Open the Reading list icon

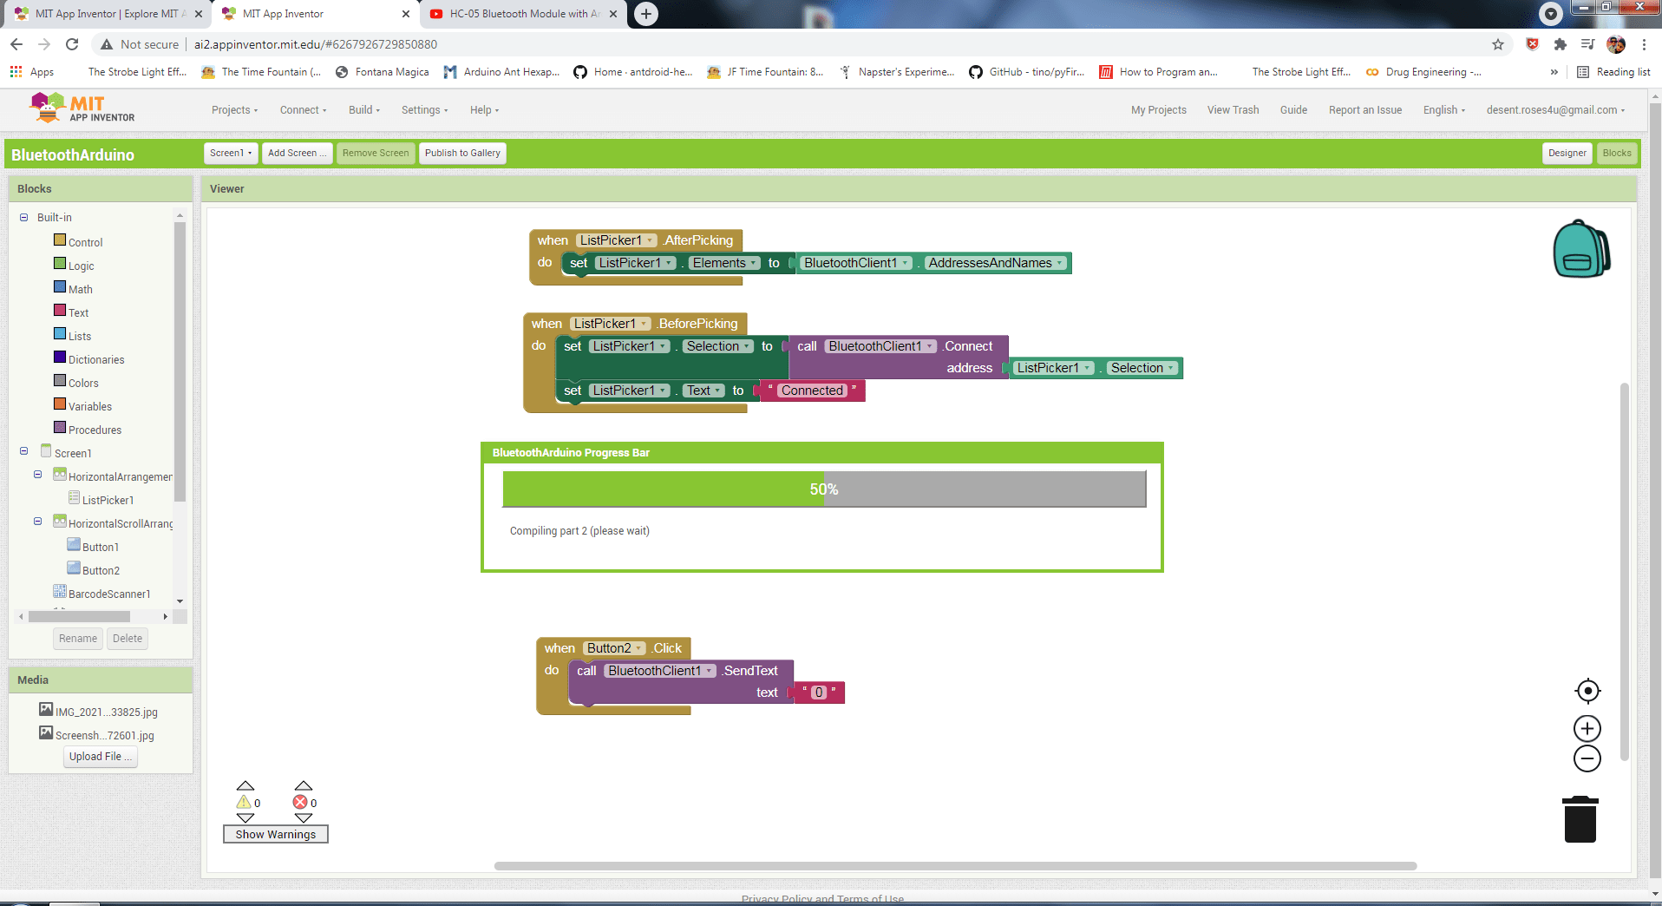tap(1583, 72)
